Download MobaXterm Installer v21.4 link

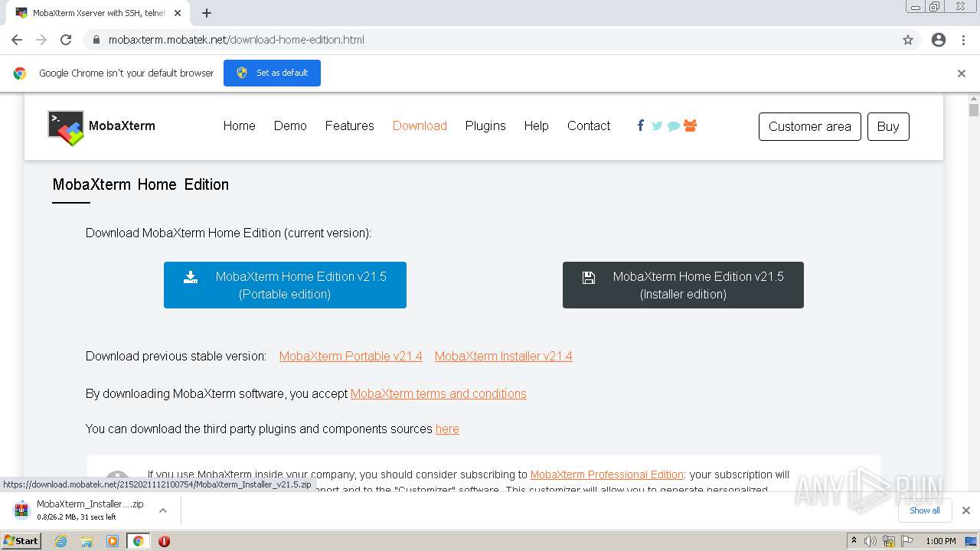tap(503, 356)
